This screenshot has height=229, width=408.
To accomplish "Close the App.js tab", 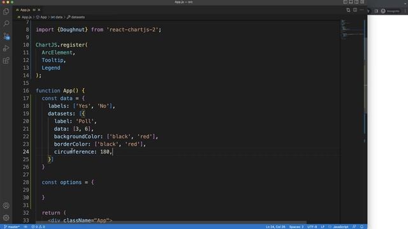I will (x=39, y=10).
